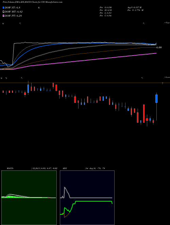Click the ADX (14 day) values text
The width and height of the screenshot is (170, 225).
(x=95, y=168)
